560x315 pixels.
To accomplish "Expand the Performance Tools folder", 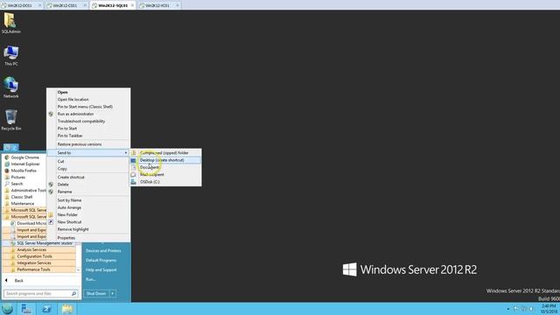I will coord(38,269).
